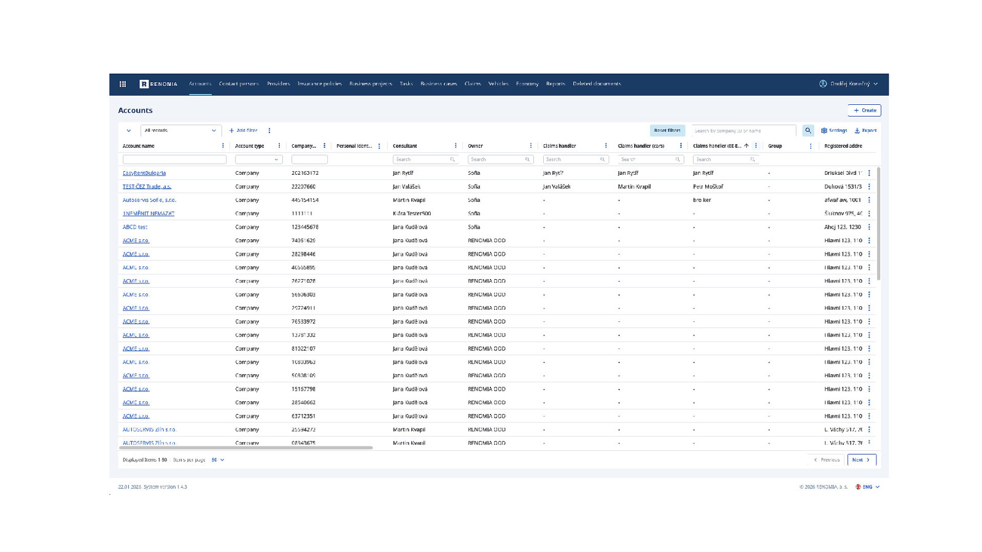Screen dimensions: 982x552
Task: Switch to the Claims tab
Action: [473, 84]
